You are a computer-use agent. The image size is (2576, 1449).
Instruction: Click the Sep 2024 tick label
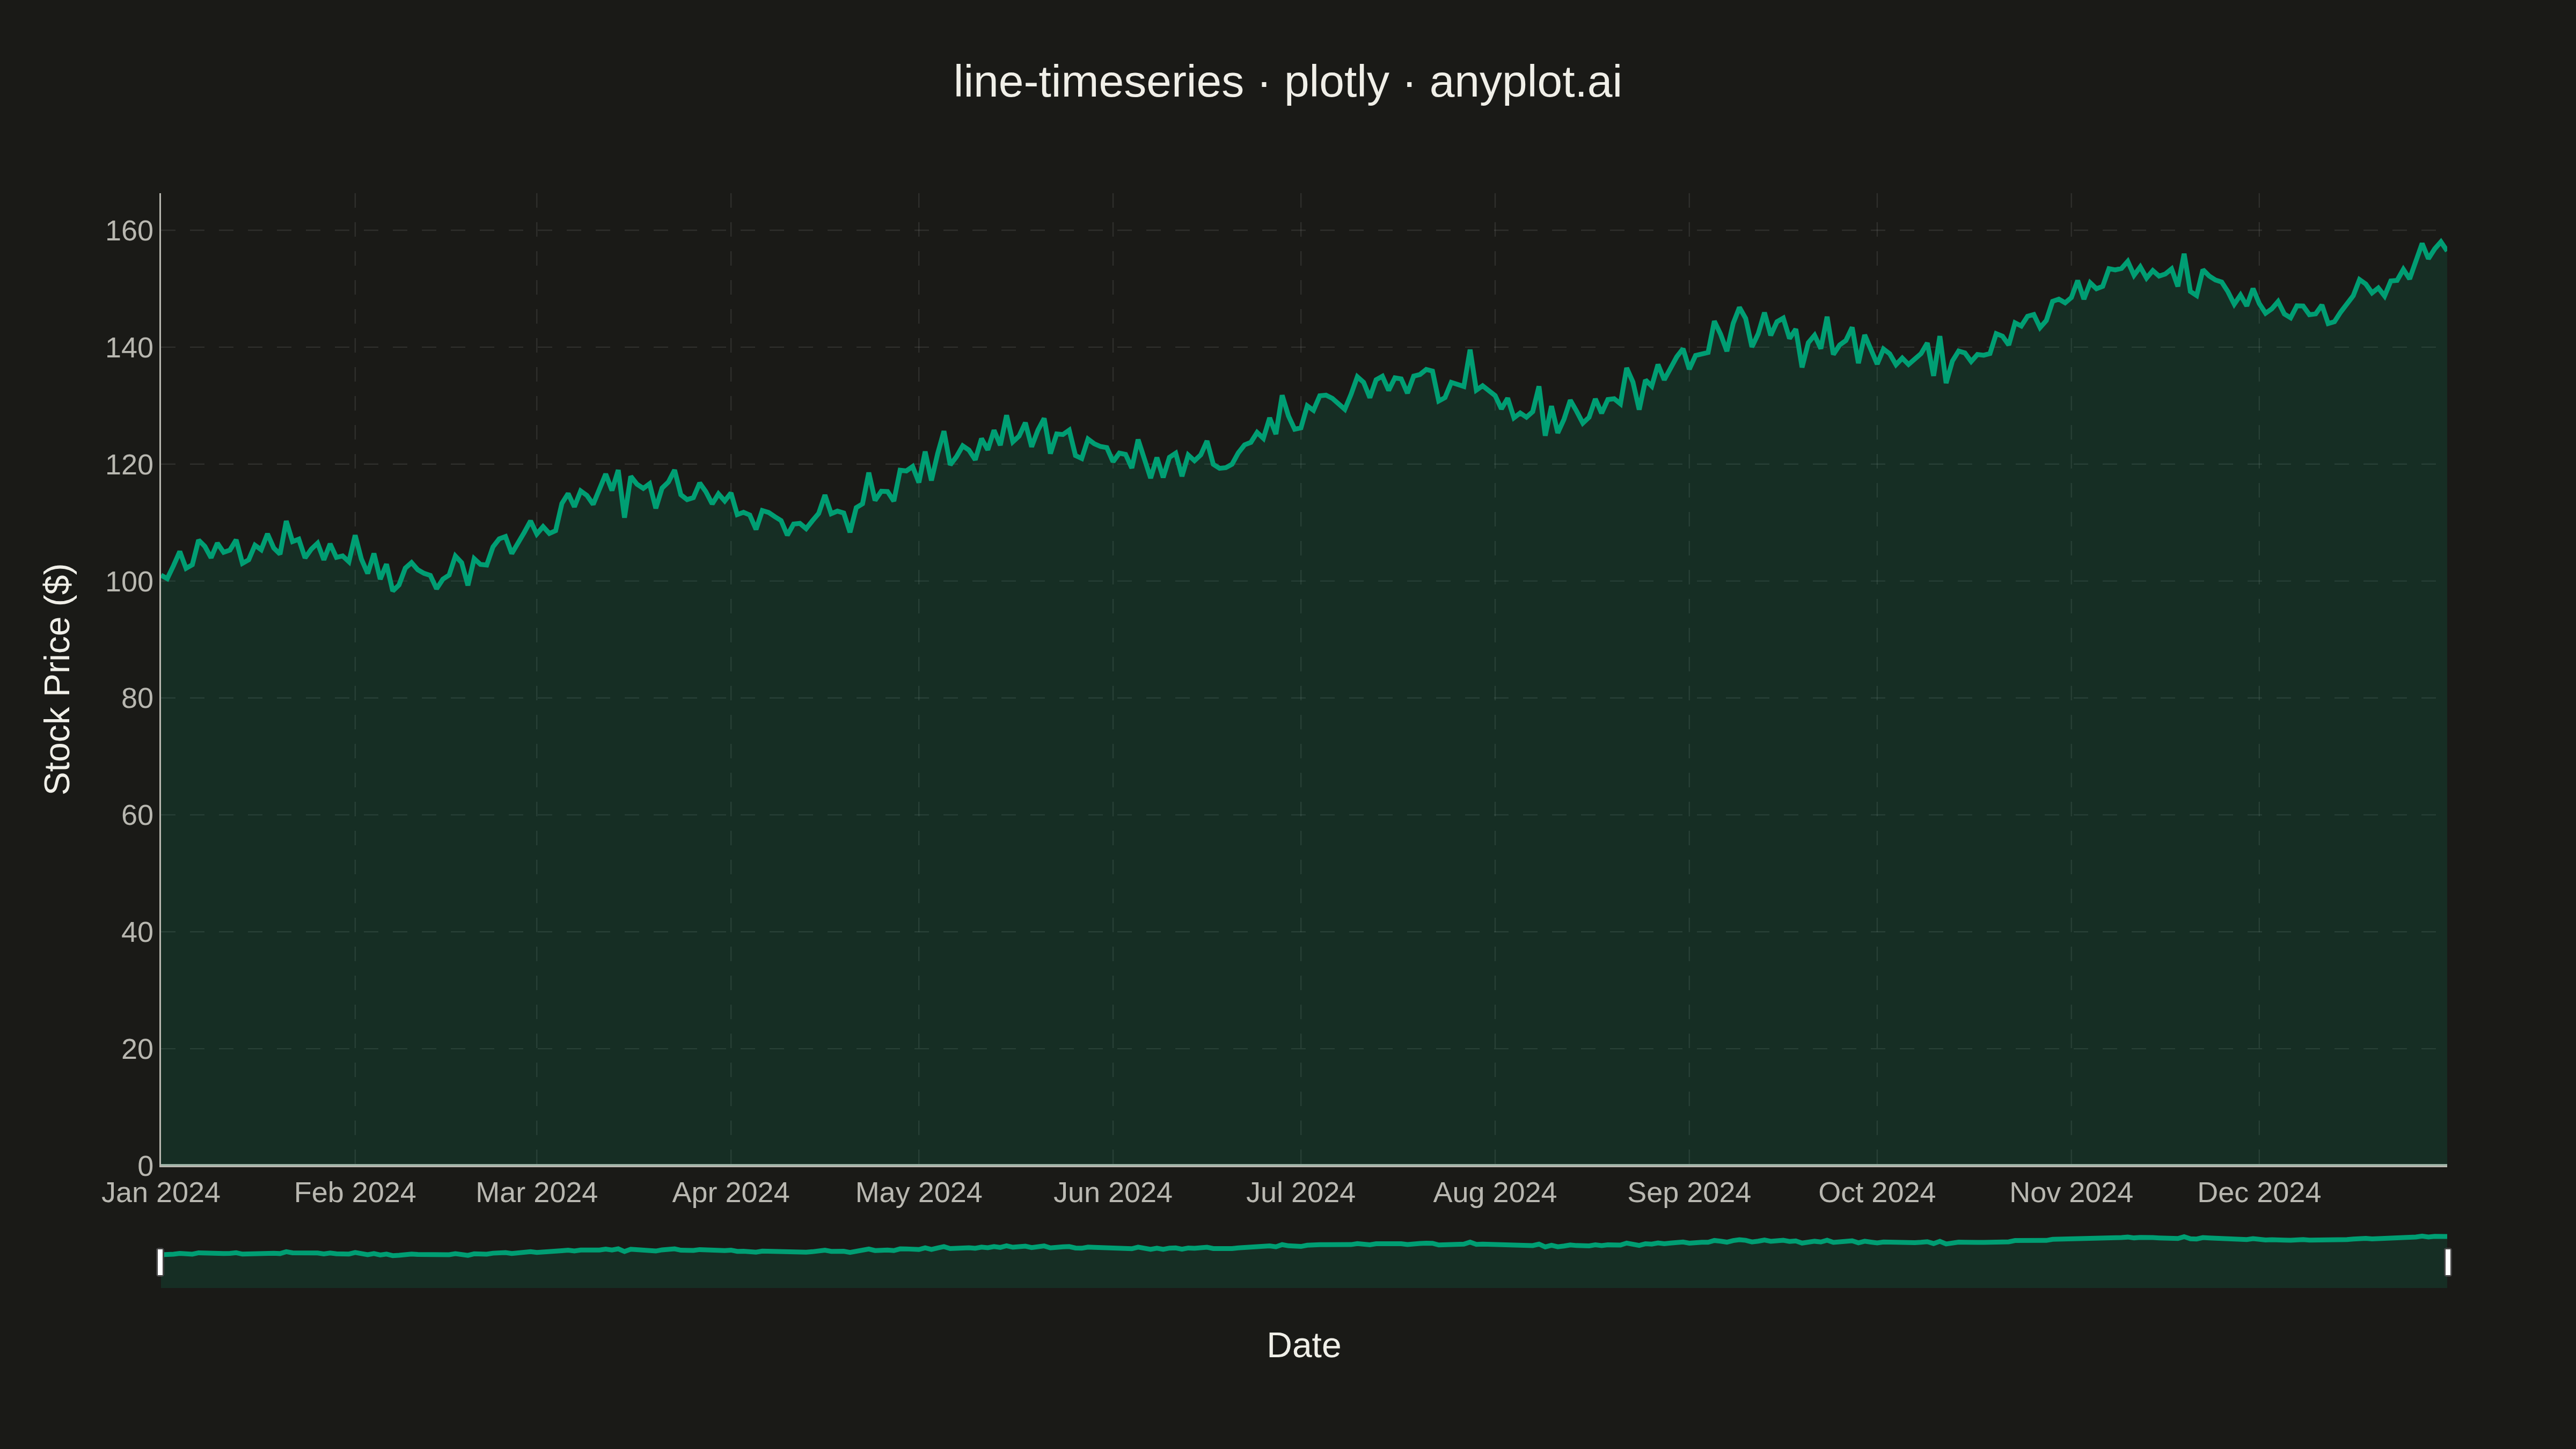click(1689, 1193)
